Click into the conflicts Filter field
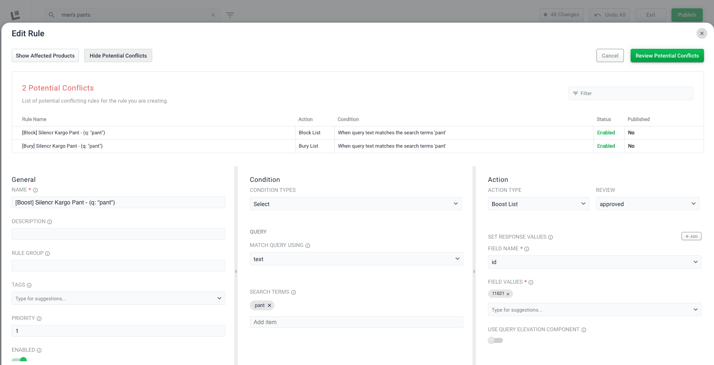The image size is (714, 365). 631,93
